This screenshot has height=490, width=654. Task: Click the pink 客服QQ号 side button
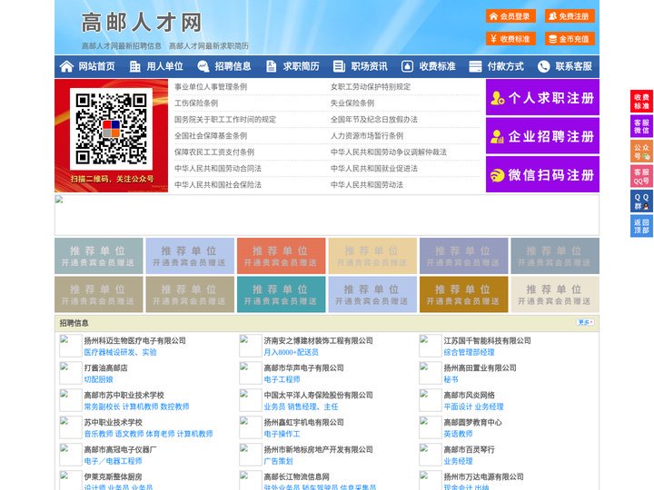(641, 176)
